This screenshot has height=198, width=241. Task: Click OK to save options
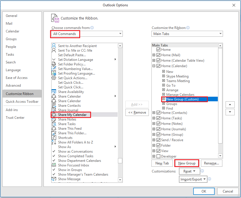(204, 191)
